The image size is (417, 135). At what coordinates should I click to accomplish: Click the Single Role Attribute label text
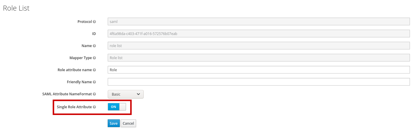point(74,107)
